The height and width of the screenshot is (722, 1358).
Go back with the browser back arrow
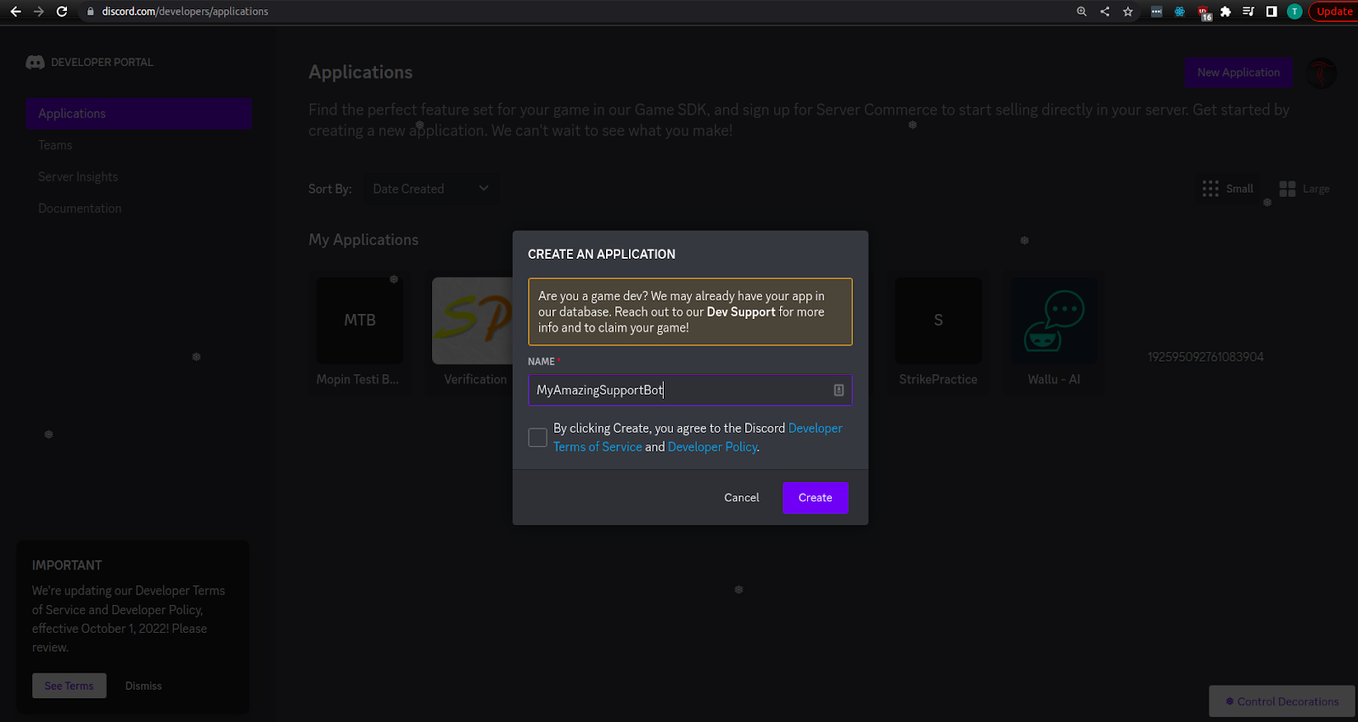pos(15,11)
